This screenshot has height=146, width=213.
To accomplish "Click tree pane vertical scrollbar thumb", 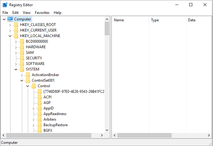I will [x=107, y=28].
